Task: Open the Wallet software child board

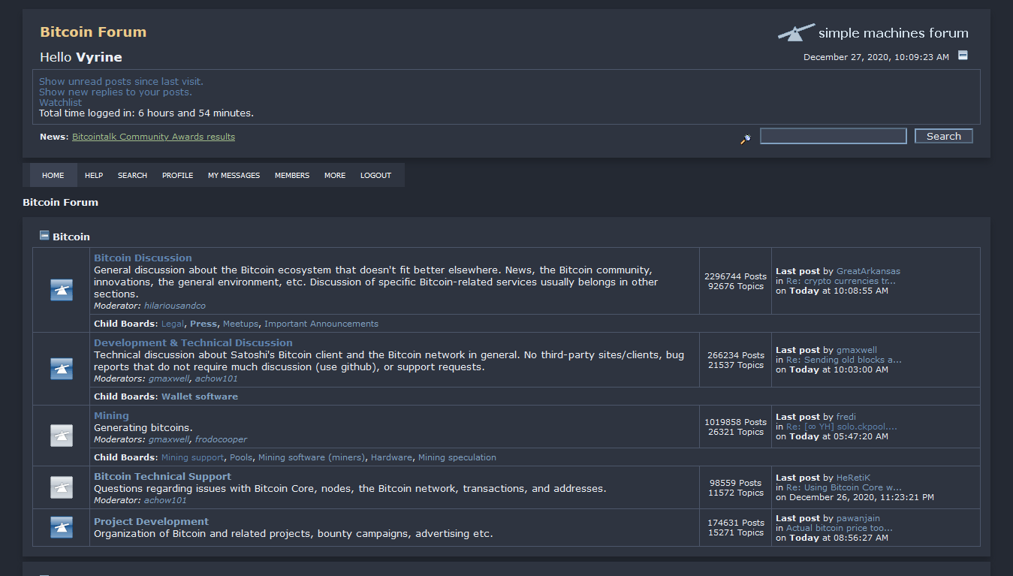Action: [199, 396]
